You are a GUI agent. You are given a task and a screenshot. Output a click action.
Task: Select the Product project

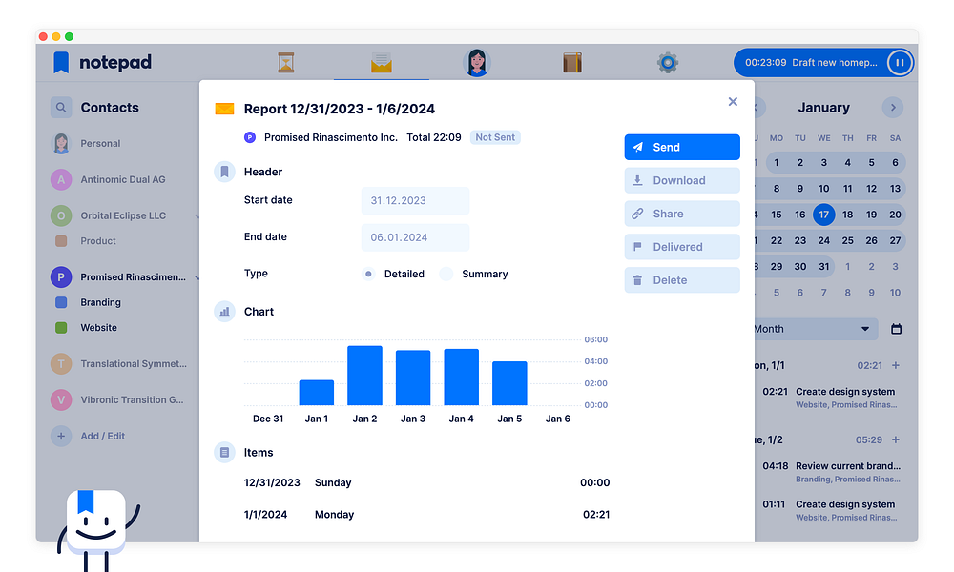tap(86, 240)
